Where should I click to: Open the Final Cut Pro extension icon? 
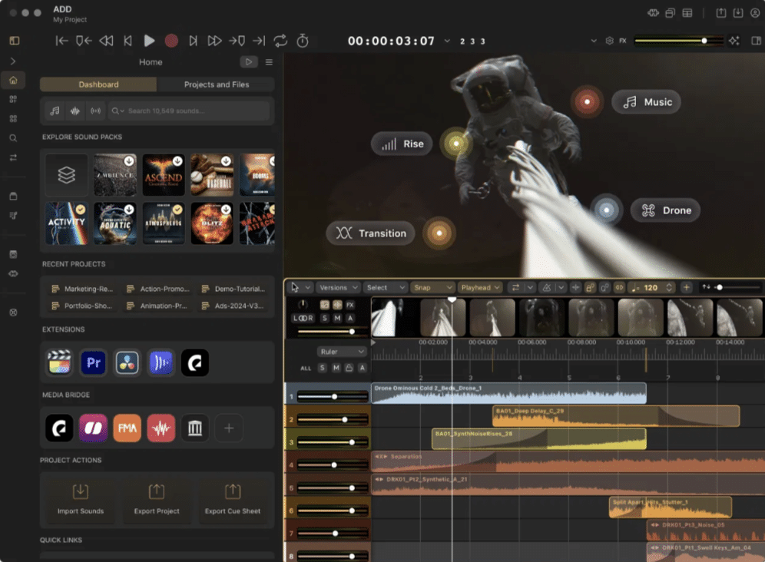pos(59,362)
